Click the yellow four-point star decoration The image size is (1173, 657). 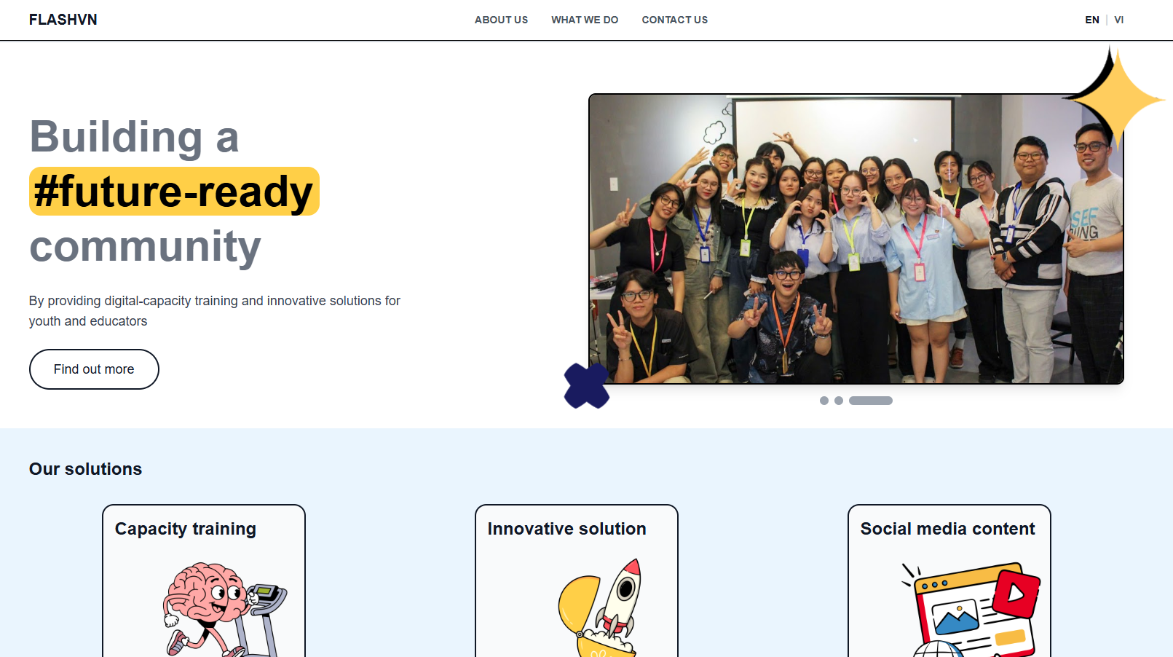click(1114, 98)
